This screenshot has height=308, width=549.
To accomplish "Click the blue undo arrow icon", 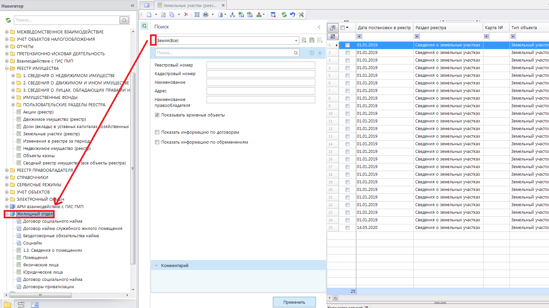I will pyautogui.click(x=292, y=15).
